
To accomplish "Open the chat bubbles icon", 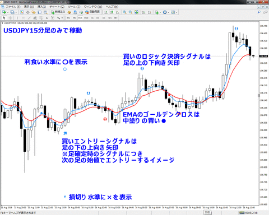I will point(265,12).
